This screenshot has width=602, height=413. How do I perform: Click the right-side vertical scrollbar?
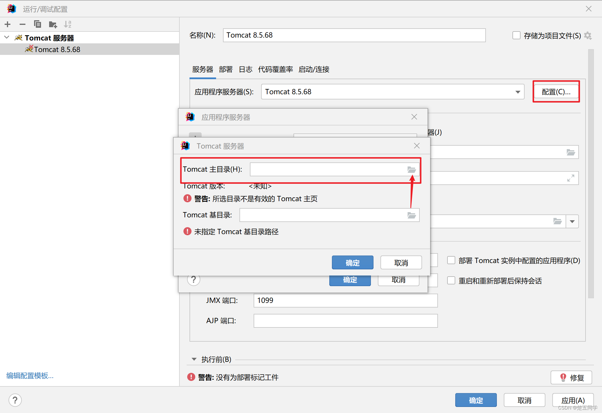591,173
